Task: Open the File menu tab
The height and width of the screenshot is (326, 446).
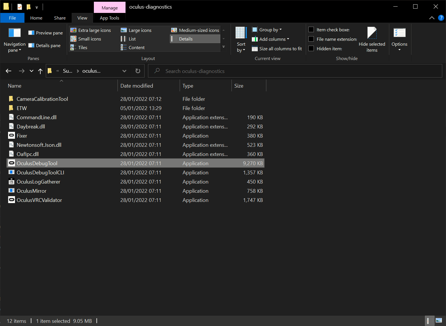Action: [x=12, y=18]
